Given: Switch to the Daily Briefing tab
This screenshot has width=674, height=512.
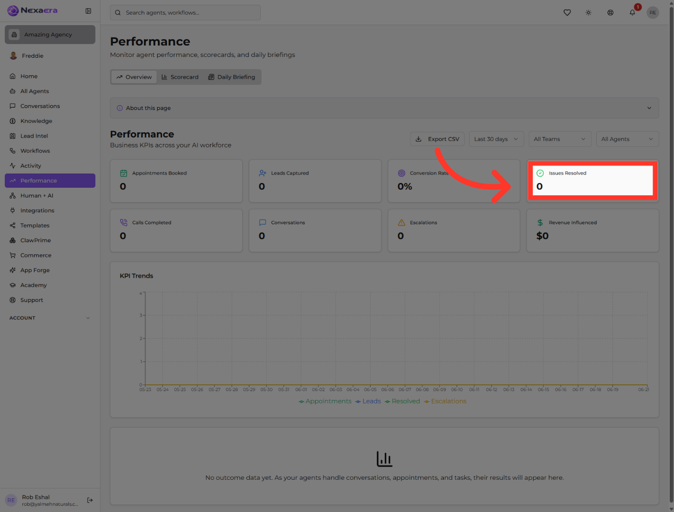Looking at the screenshot, I should point(232,77).
